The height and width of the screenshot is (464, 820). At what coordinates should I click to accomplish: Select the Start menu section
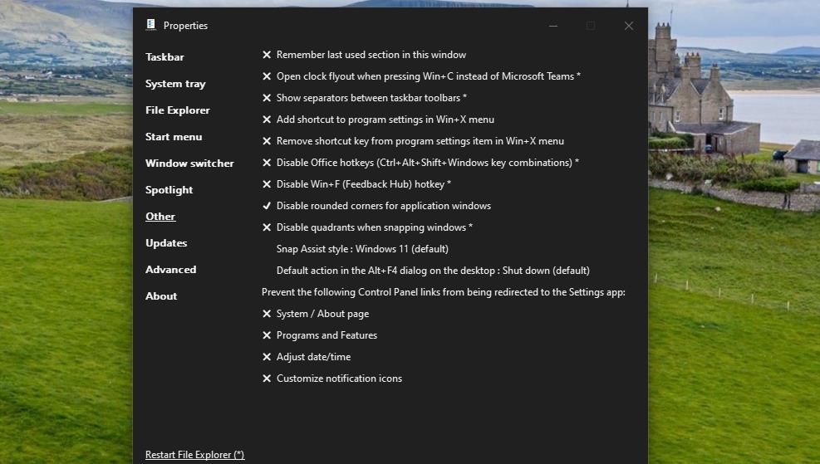[x=174, y=137]
